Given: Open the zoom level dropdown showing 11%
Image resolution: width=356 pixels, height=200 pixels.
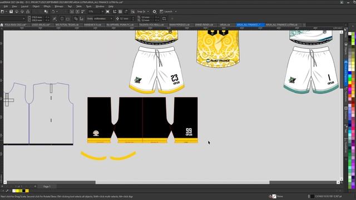Looking at the screenshot, I should pos(102,11).
